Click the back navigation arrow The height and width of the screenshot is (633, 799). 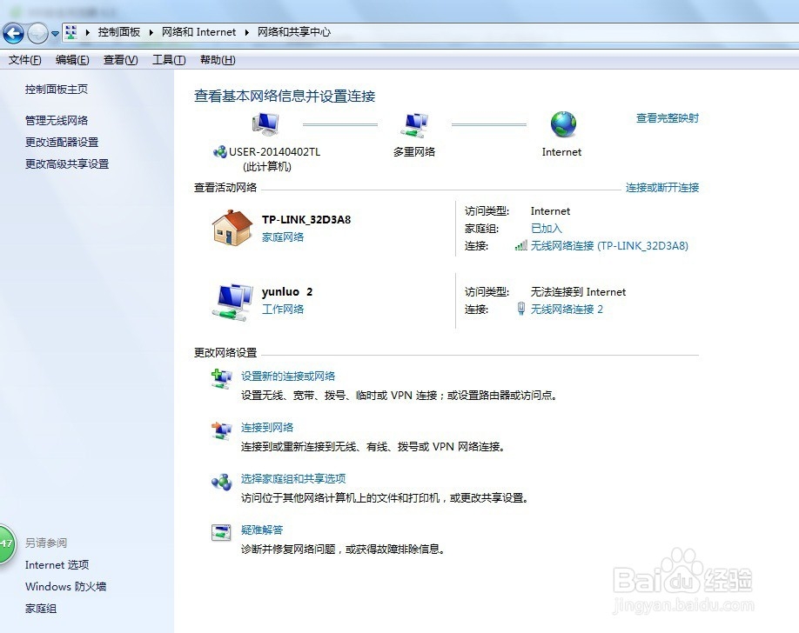[13, 32]
